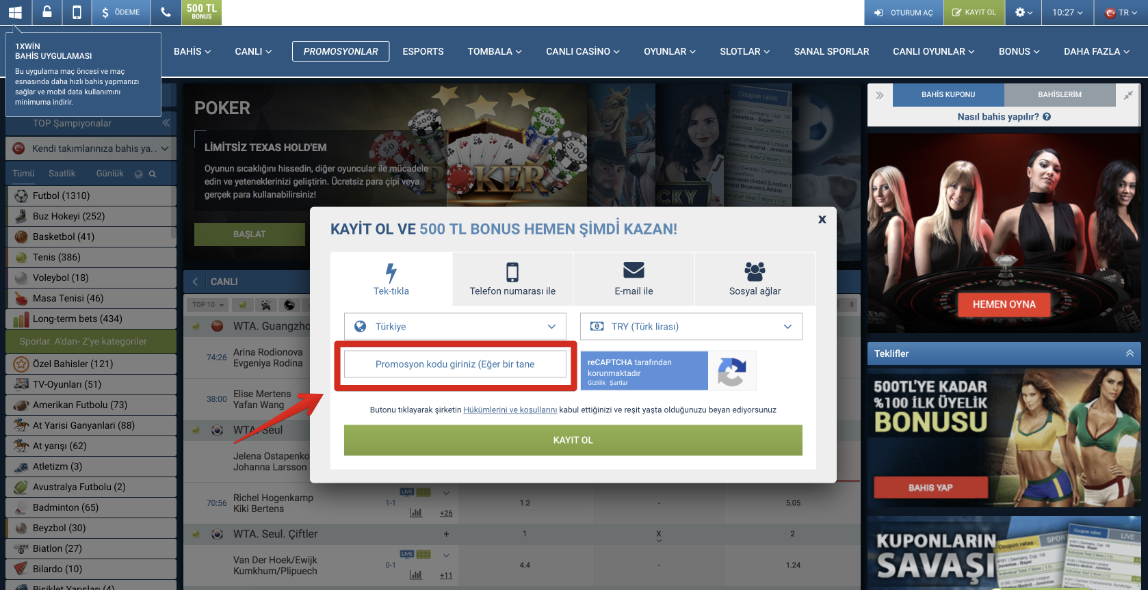
Task: Click KAYIT OL in top bar
Action: 974,12
